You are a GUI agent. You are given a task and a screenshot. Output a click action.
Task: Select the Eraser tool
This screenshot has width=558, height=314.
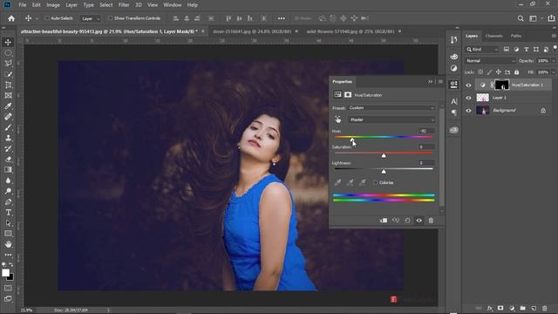point(8,160)
